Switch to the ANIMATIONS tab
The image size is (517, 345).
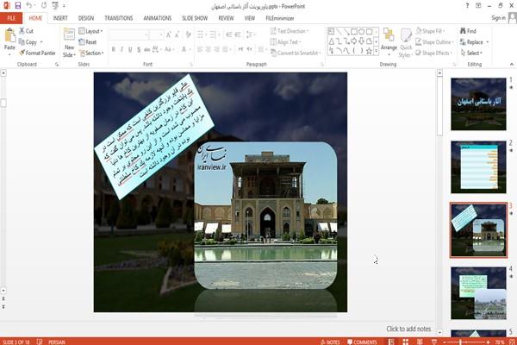[x=158, y=18]
